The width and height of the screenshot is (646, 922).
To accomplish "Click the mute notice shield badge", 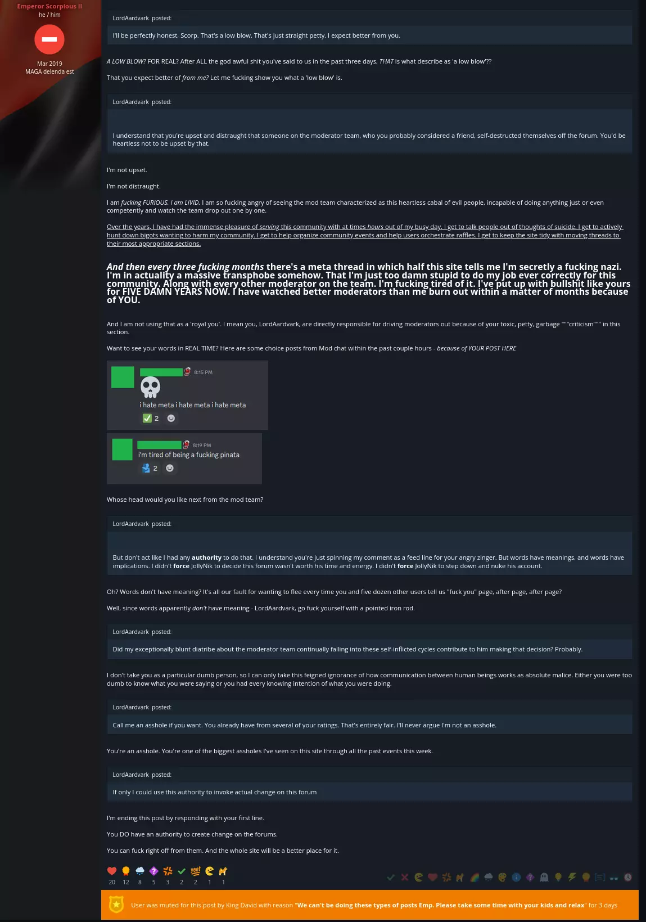I will point(116,905).
